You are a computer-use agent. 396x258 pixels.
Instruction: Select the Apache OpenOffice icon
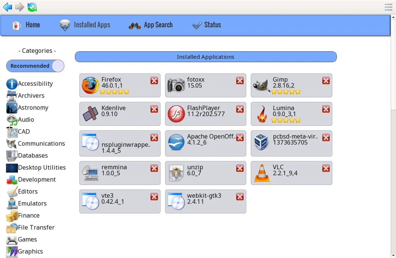[x=176, y=143]
